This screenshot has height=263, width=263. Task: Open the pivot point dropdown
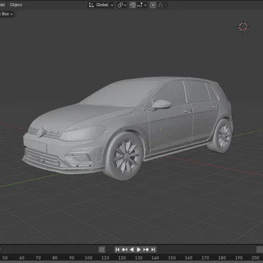click(x=122, y=5)
